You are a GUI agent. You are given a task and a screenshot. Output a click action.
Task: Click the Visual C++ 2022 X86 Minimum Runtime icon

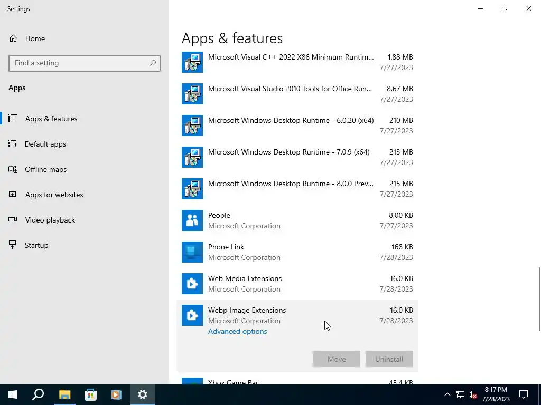pos(192,62)
